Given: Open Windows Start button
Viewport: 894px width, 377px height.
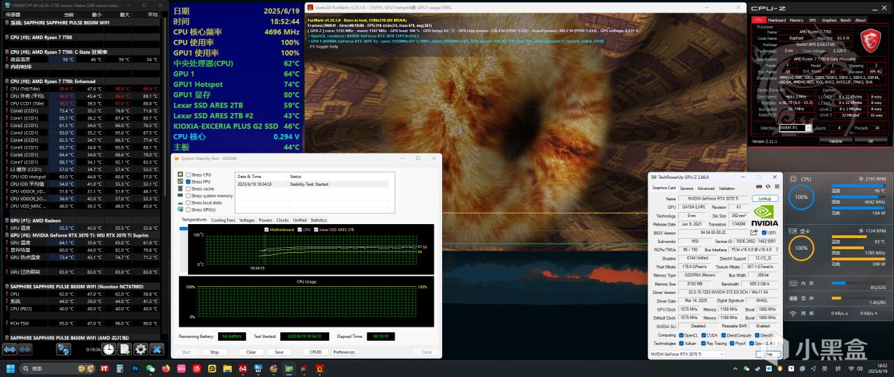Looking at the screenshot, I should pyautogui.click(x=10, y=369).
